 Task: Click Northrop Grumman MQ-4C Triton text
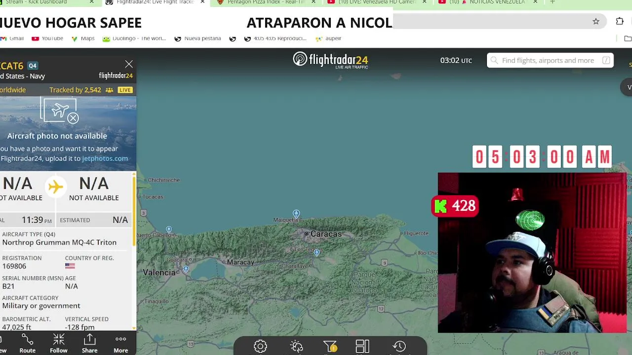(x=59, y=243)
